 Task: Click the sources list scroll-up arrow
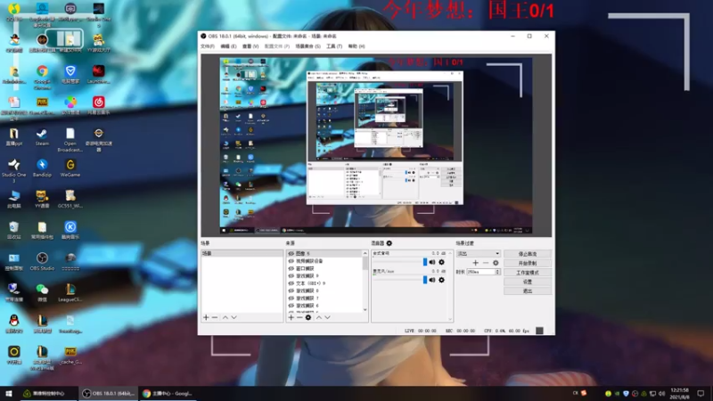coord(365,253)
